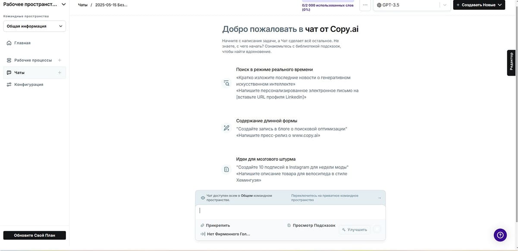Click the Идеи для мозгового штурма heading
The width and height of the screenshot is (518, 251).
click(x=266, y=159)
